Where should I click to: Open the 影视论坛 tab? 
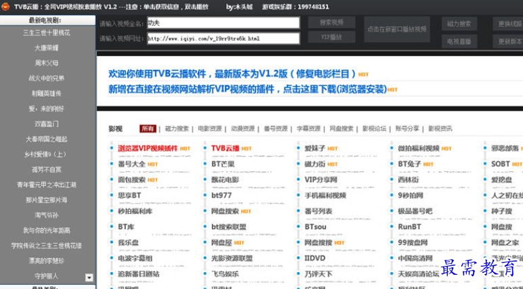(x=374, y=129)
